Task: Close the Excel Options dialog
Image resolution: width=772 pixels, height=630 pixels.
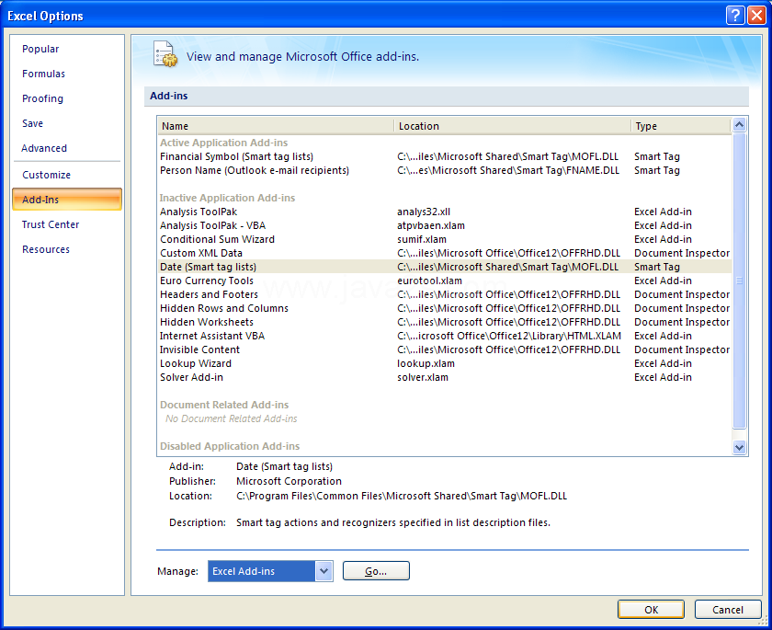Action: tap(755, 16)
